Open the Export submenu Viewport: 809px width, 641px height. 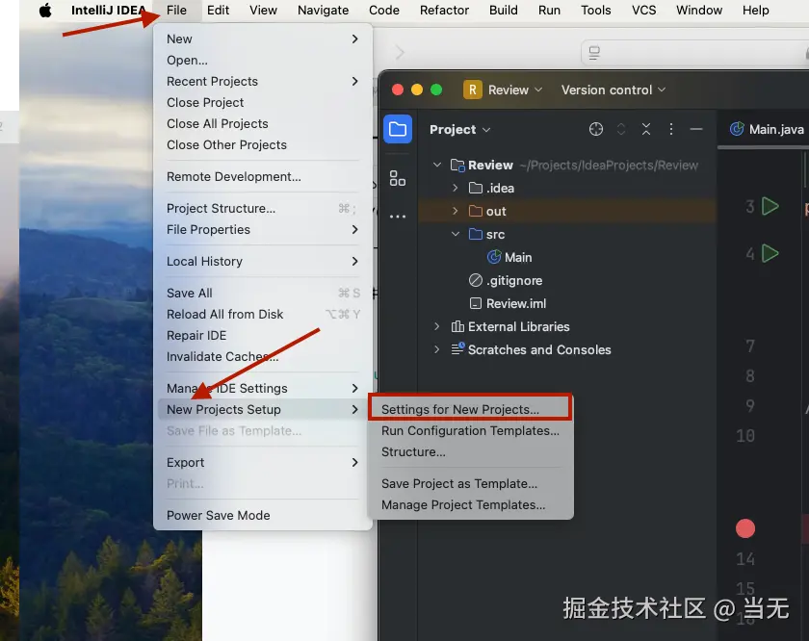coord(263,463)
